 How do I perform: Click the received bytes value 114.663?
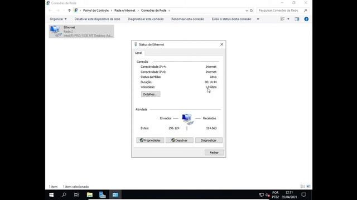pyautogui.click(x=211, y=128)
